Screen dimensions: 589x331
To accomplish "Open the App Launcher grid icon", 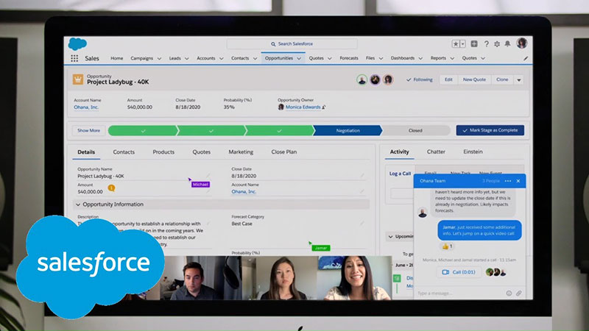I will click(74, 58).
